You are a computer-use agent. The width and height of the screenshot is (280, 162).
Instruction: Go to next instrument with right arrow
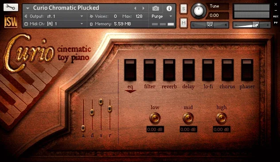144,8
